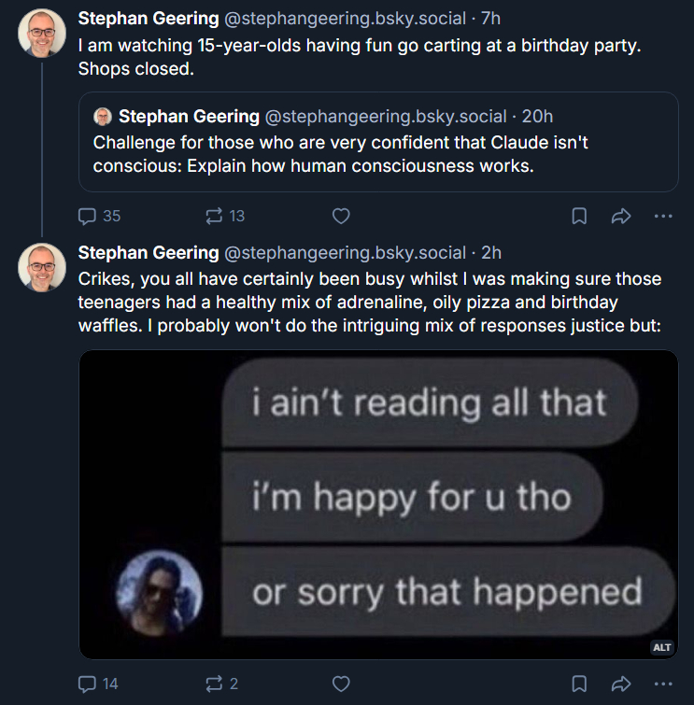The width and height of the screenshot is (694, 705).
Task: Share the "Crikes" post
Action: click(621, 684)
